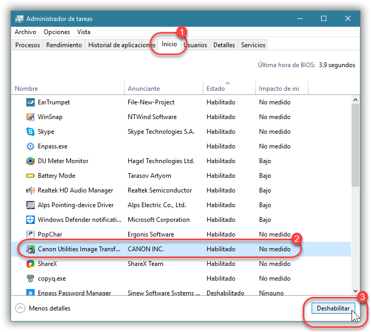Click publisher Realtek Semiconductor
This screenshot has width=371, height=332.
pyautogui.click(x=160, y=190)
